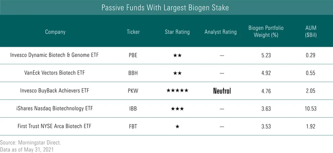Click the two-star rating for BBH
This screenshot has width=333, height=153.
177,73
